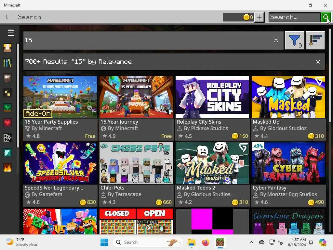
Task: Open the Copilot icon in the taskbar
Action: coord(323,242)
